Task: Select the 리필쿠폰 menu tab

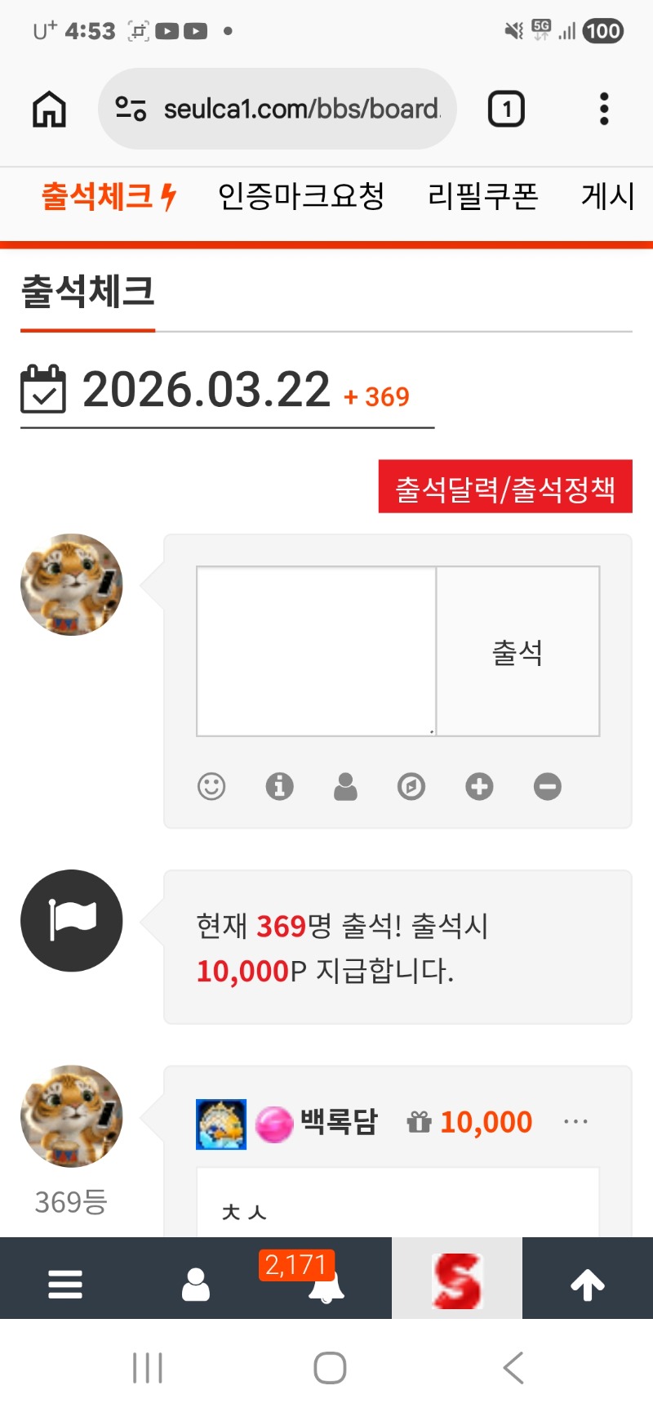Action: point(483,196)
